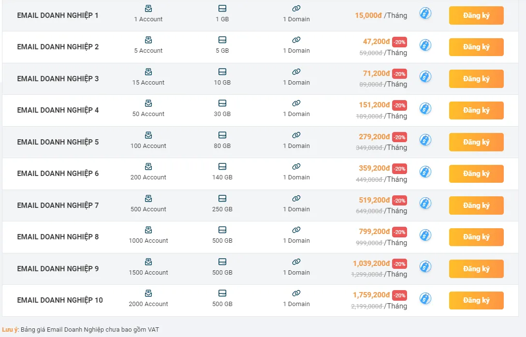Click Đăng ký for Email Doanh Nghiệp 1
526x337 pixels.
pos(476,15)
